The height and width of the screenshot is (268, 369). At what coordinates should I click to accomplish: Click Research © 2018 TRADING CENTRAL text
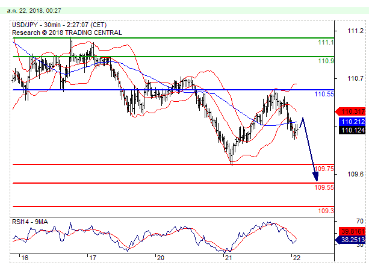[67, 33]
